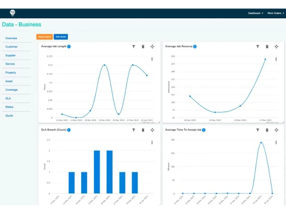This screenshot has width=286, height=214.
Task: Click the orange Reset Layout button
Action: (x=45, y=37)
